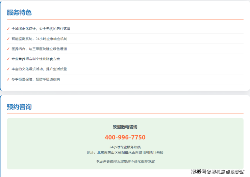Click the 服务特色 section heading

pos(19,12)
